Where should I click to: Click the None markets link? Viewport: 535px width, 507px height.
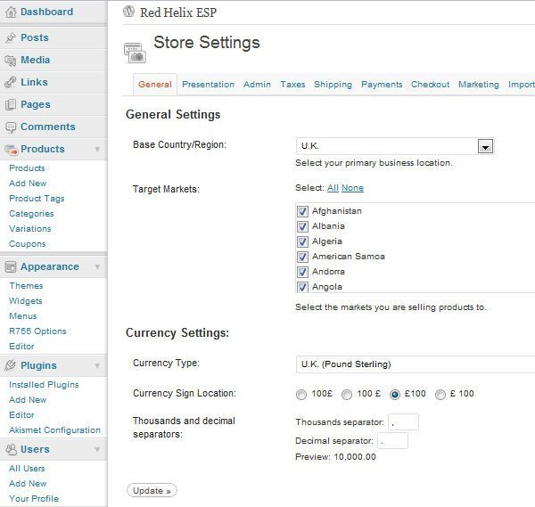(x=352, y=188)
